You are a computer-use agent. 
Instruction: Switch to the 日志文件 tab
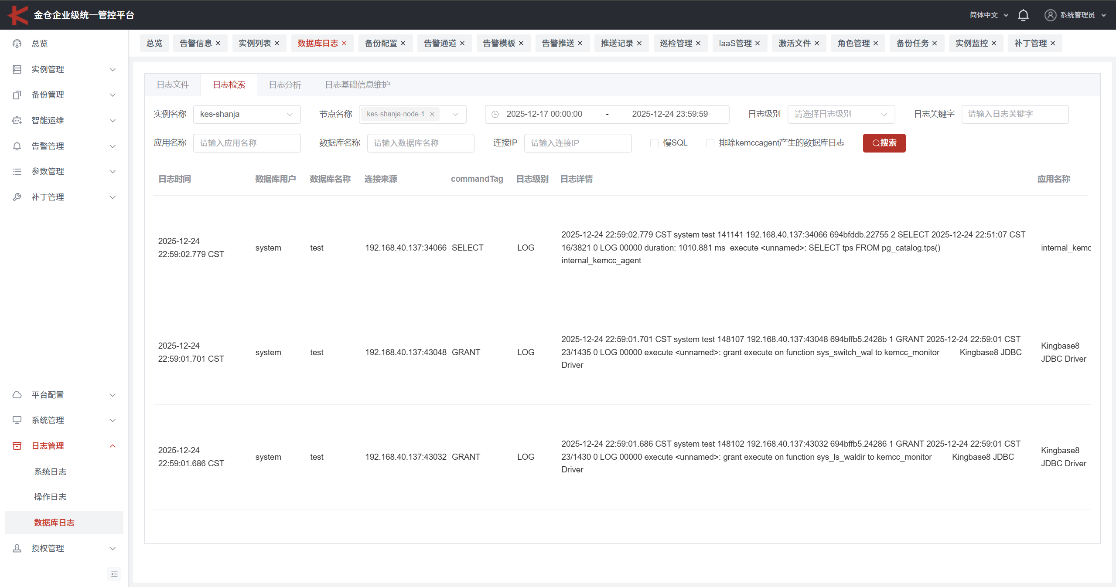[173, 85]
